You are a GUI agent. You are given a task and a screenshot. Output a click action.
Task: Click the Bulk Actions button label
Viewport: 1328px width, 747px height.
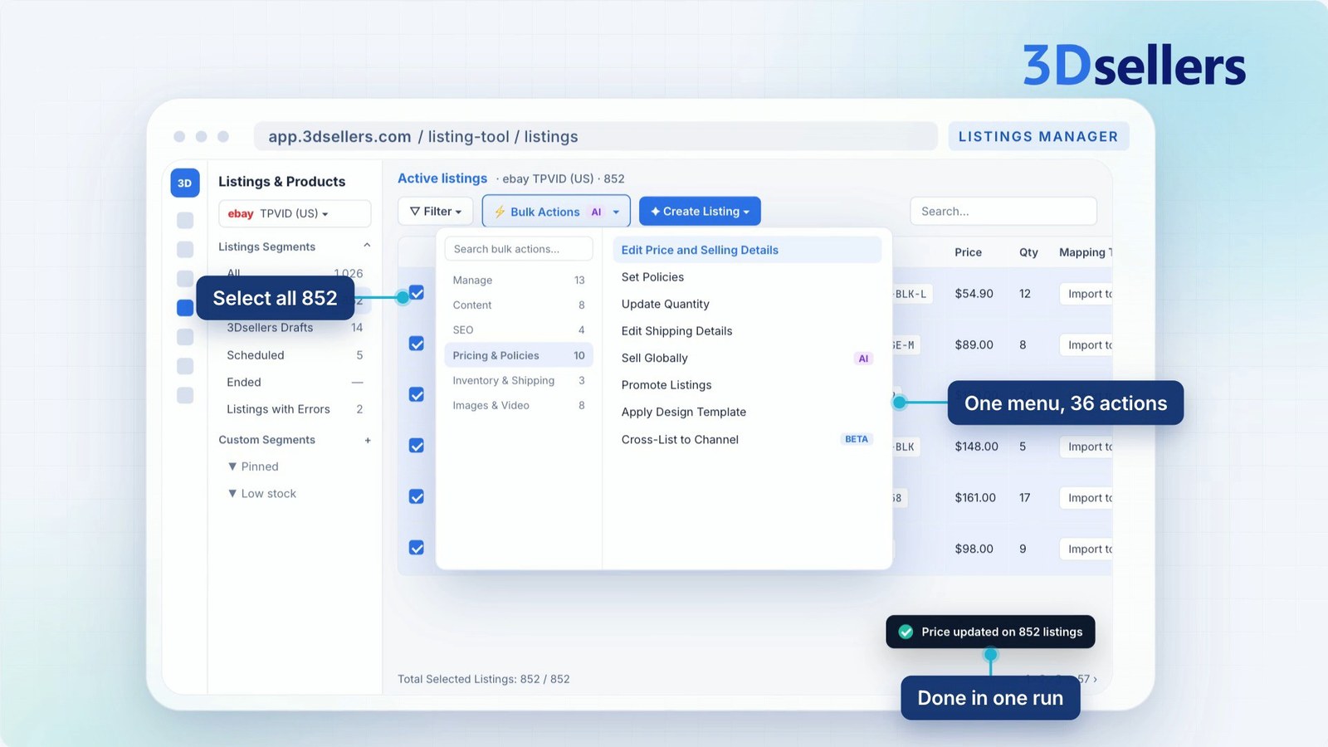click(x=545, y=212)
